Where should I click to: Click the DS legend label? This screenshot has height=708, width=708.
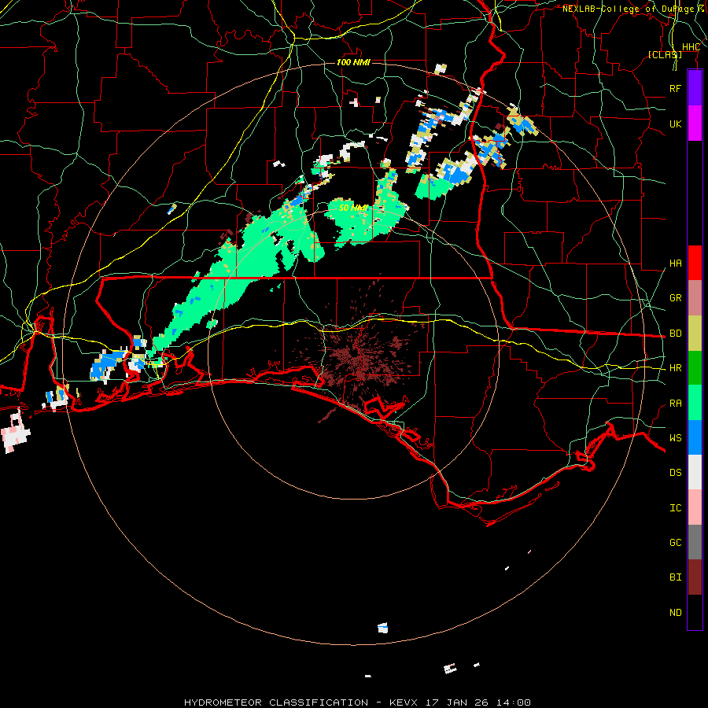pos(675,473)
